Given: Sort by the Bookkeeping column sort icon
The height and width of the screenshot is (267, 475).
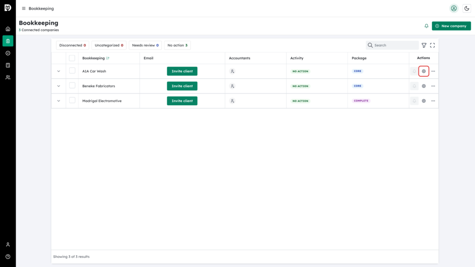Looking at the screenshot, I should pos(108,58).
